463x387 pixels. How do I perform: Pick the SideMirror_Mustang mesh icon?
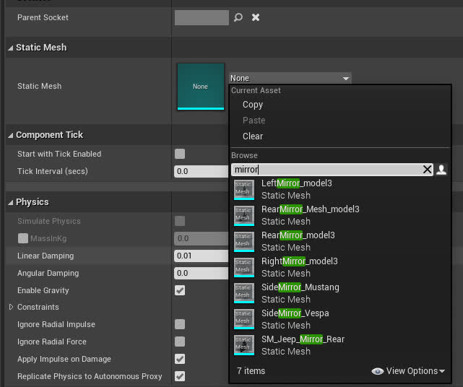tap(244, 293)
